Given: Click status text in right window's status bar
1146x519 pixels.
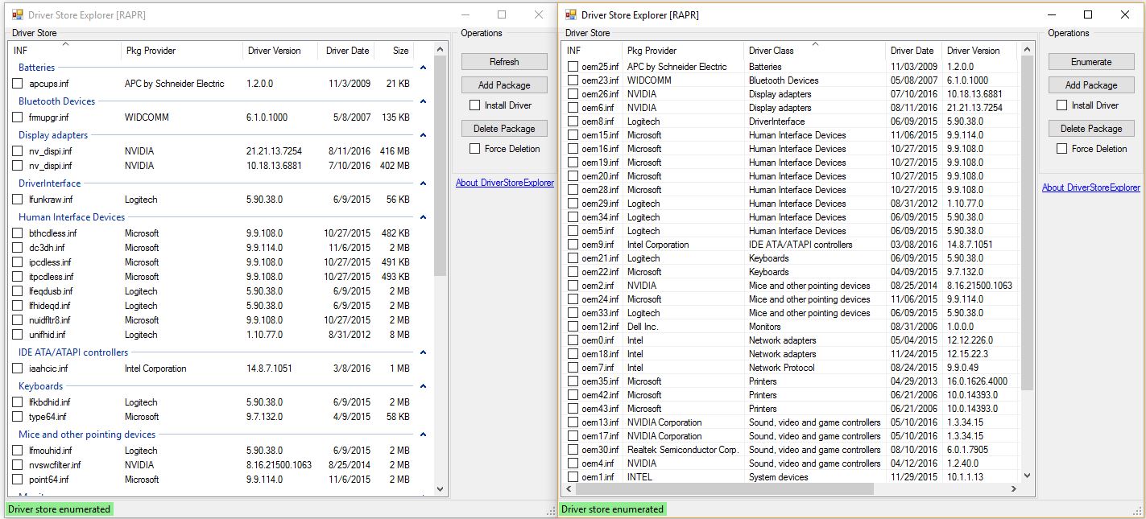Looking at the screenshot, I should (x=612, y=509).
